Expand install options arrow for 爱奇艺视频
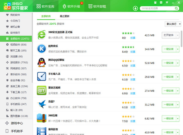Image resolution: width=183 pixels, height=135 pixels. tap(178, 91)
